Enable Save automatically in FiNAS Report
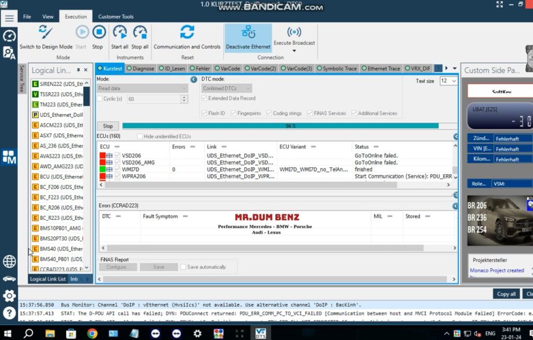Screen dimensions: 533x340 pos(182,267)
